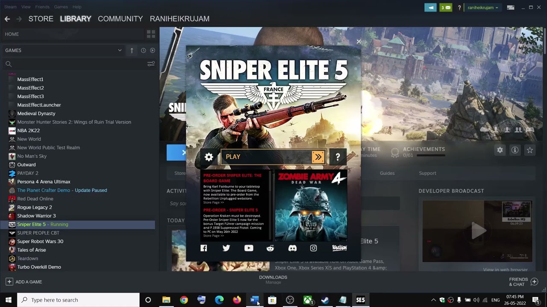The image size is (547, 307).
Task: Toggle ready to play filter
Action: 153,50
